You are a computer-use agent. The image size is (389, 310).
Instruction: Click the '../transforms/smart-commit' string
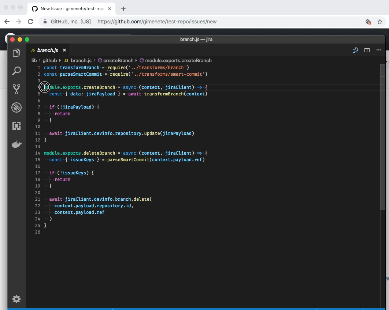pyautogui.click(x=168, y=74)
